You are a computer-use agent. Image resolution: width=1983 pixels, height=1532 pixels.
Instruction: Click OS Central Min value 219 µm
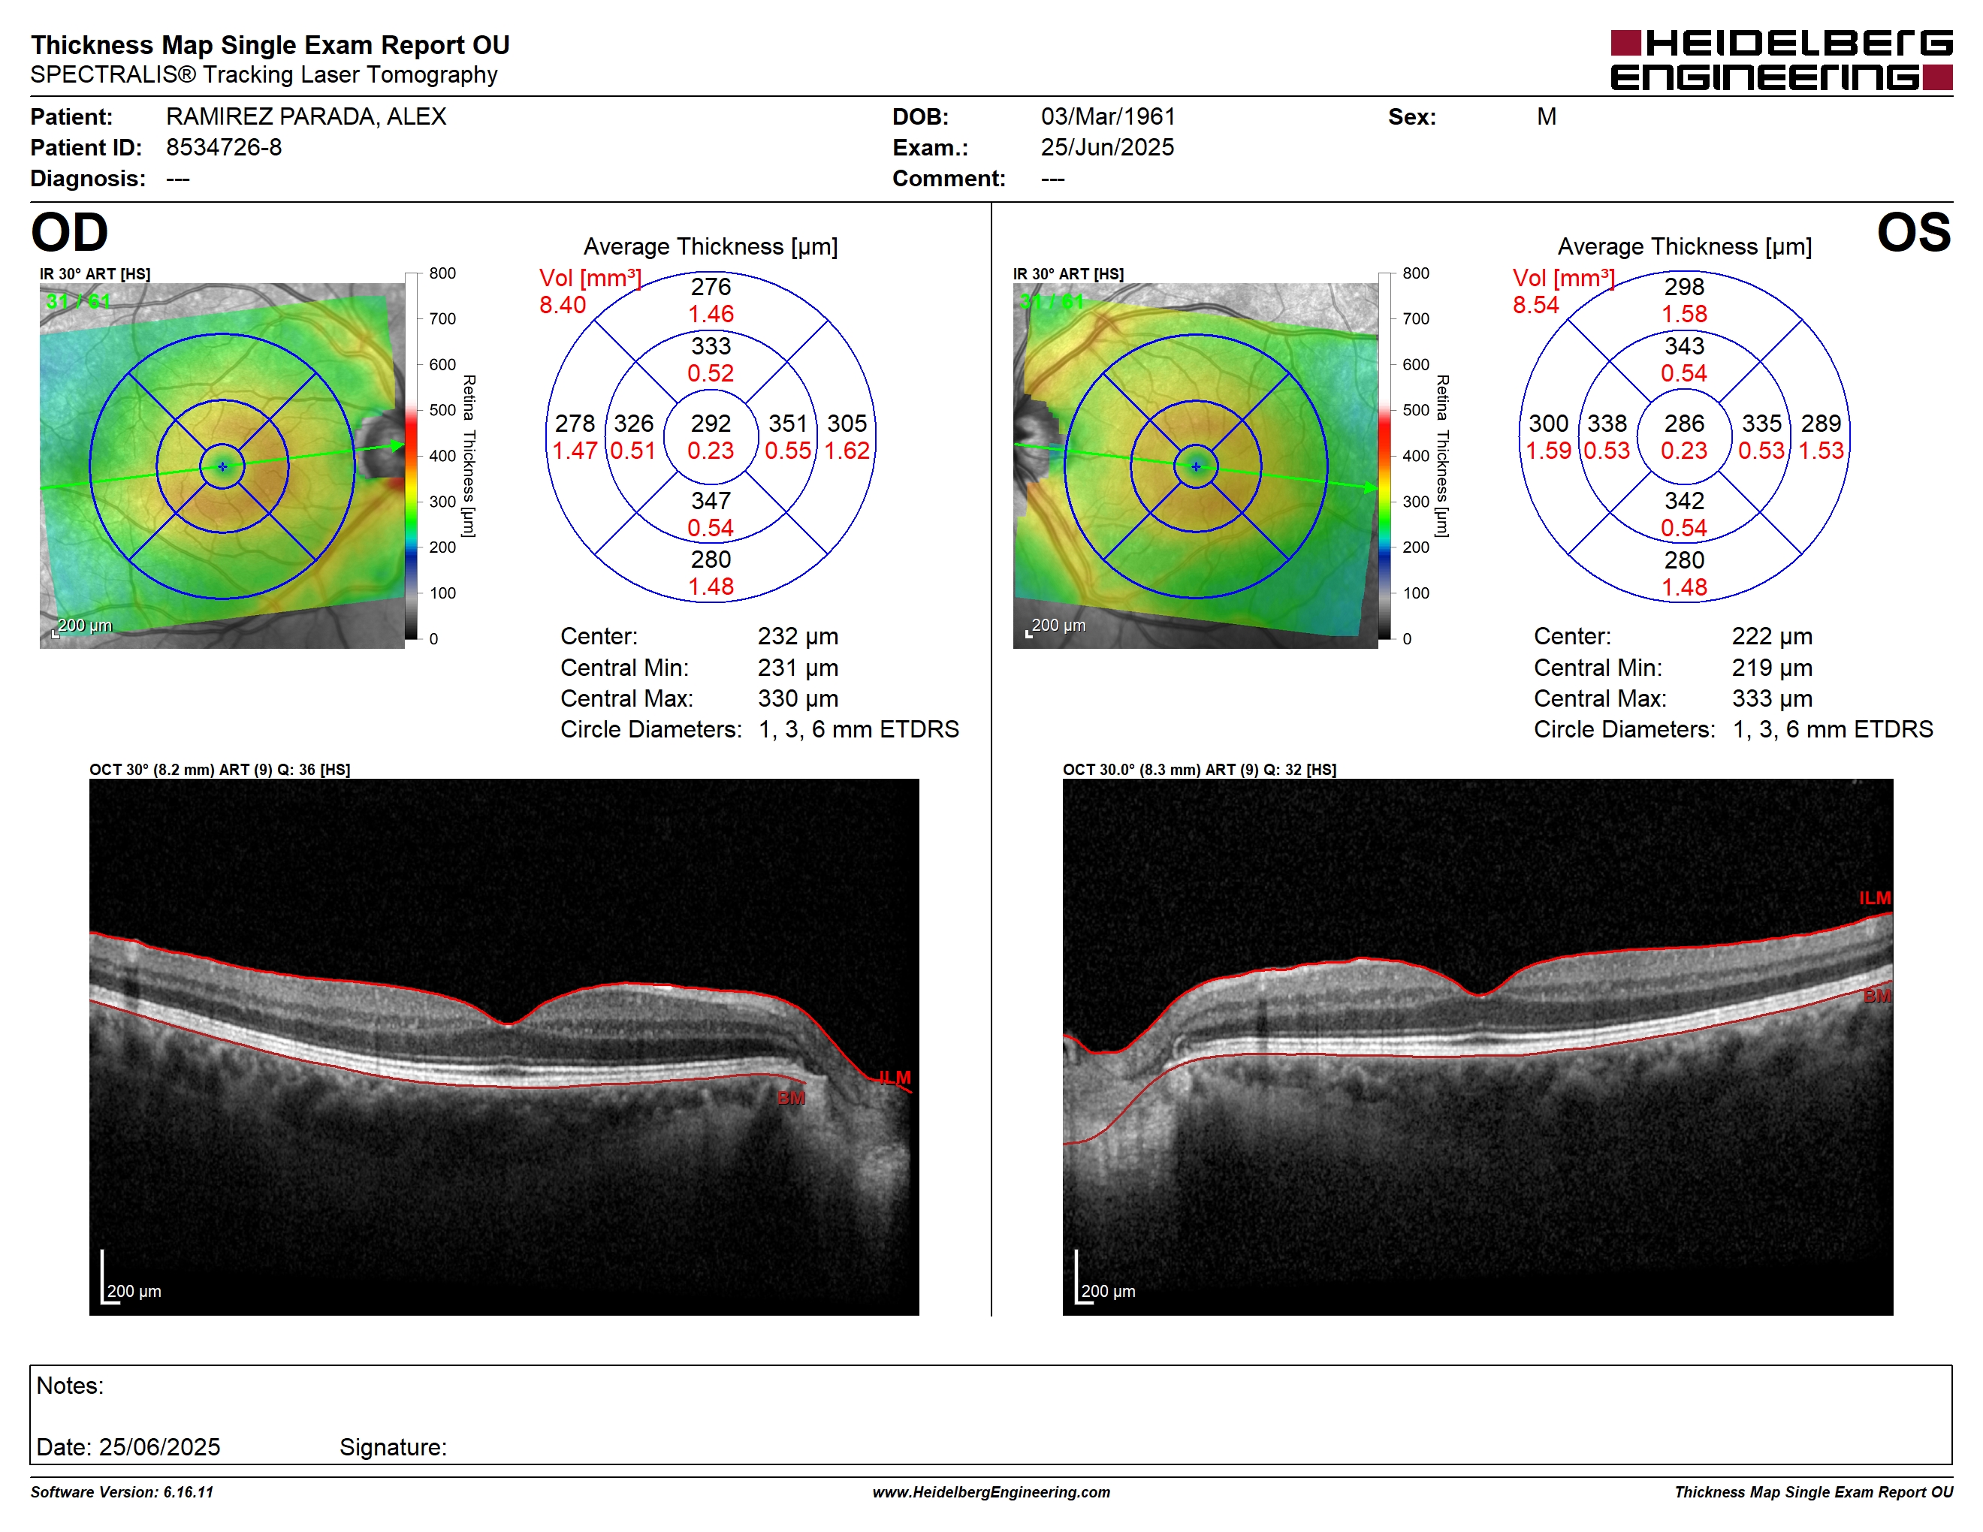click(1771, 668)
